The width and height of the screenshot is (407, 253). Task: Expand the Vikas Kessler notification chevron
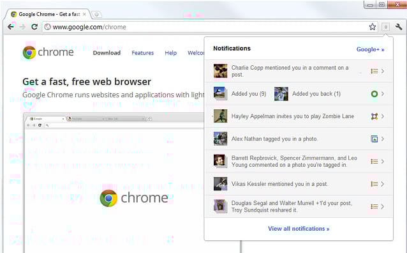click(383, 184)
